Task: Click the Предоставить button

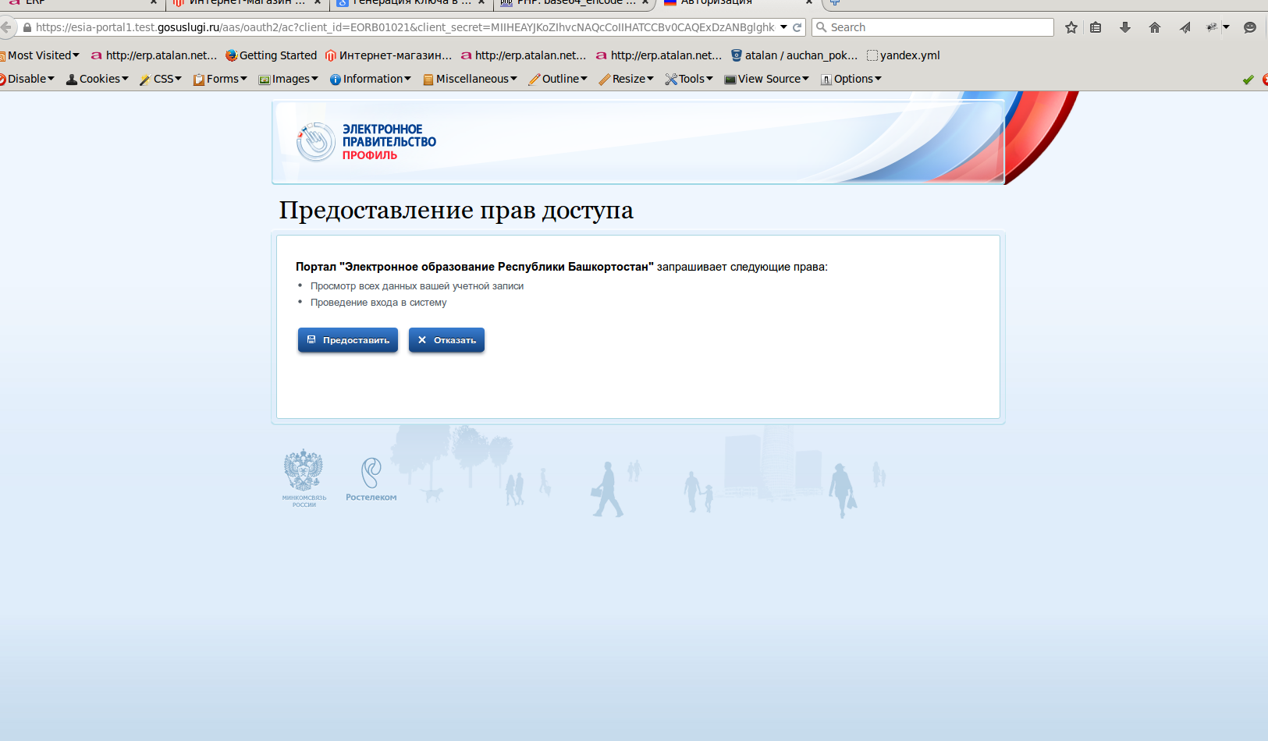Action: pos(348,340)
